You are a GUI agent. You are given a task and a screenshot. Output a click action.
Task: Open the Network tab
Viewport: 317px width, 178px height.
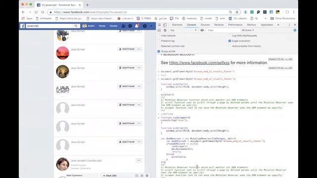pos(219,25)
